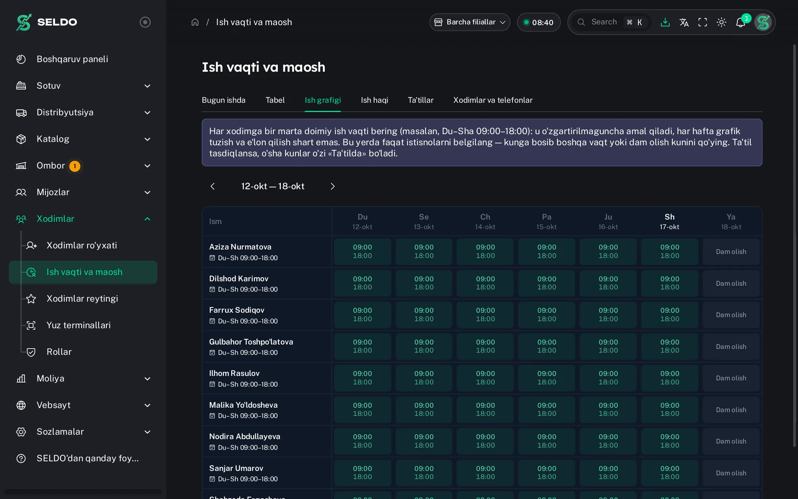Open Boshqaruv paneli dashboard
The height and width of the screenshot is (499, 798).
click(83, 59)
